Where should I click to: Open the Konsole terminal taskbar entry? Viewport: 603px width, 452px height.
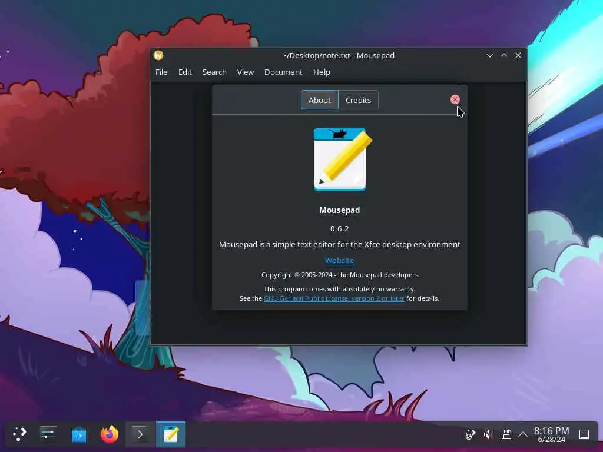(140, 434)
